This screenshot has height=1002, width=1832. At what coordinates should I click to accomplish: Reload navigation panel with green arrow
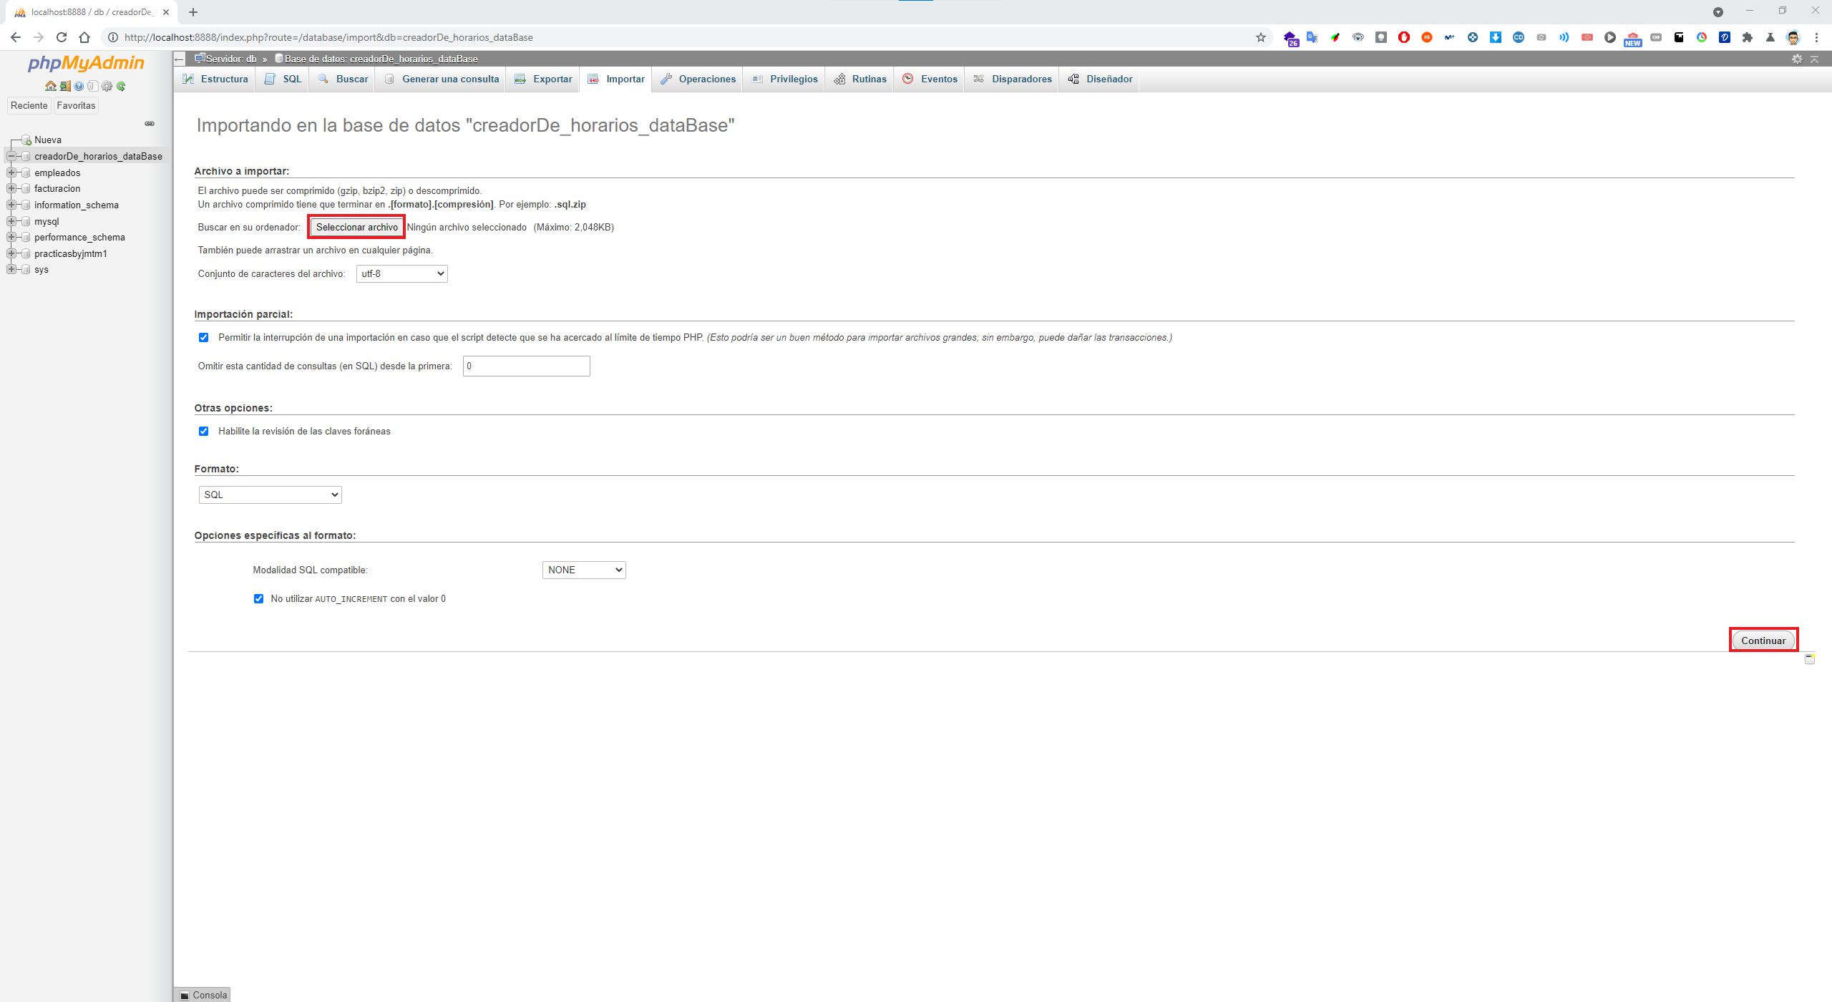pos(121,86)
